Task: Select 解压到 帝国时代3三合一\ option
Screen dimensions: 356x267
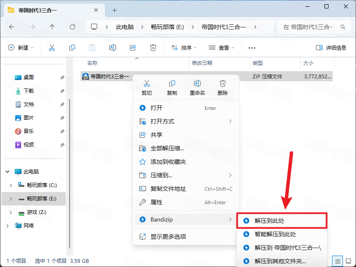Action: point(282,248)
